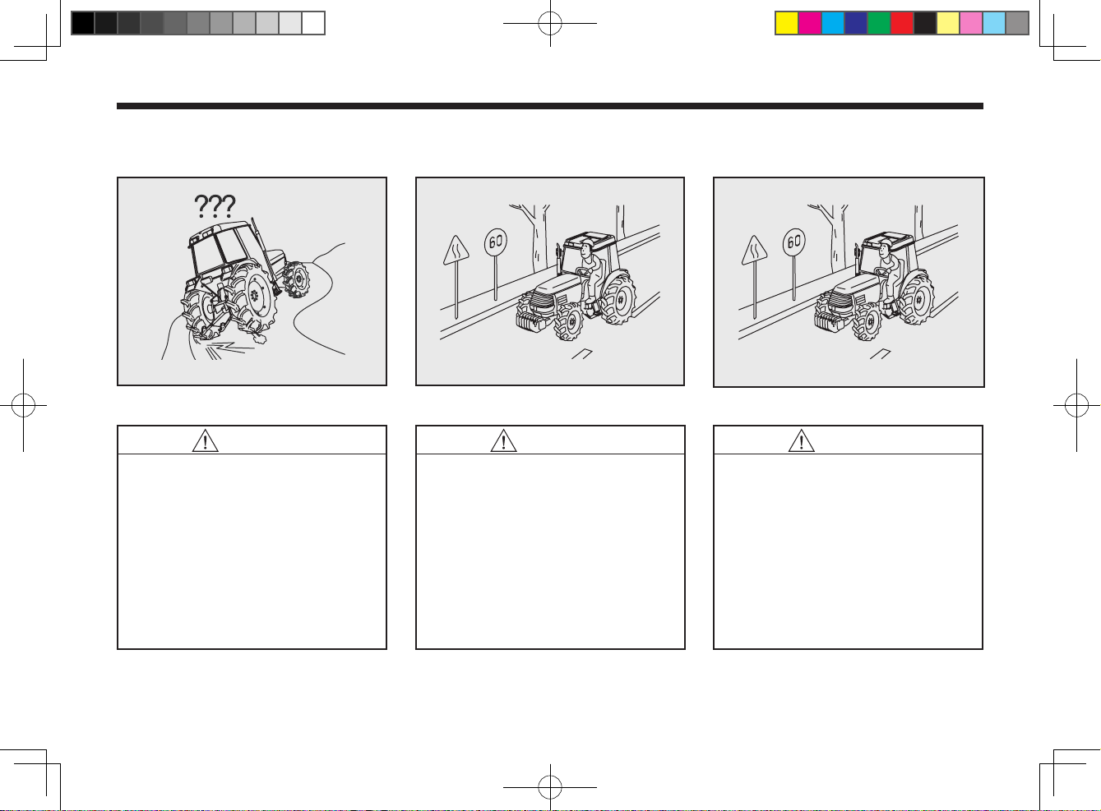Pick the light blue swatch in the color bar
Image resolution: width=1101 pixels, height=811 pixels.
[x=994, y=23]
